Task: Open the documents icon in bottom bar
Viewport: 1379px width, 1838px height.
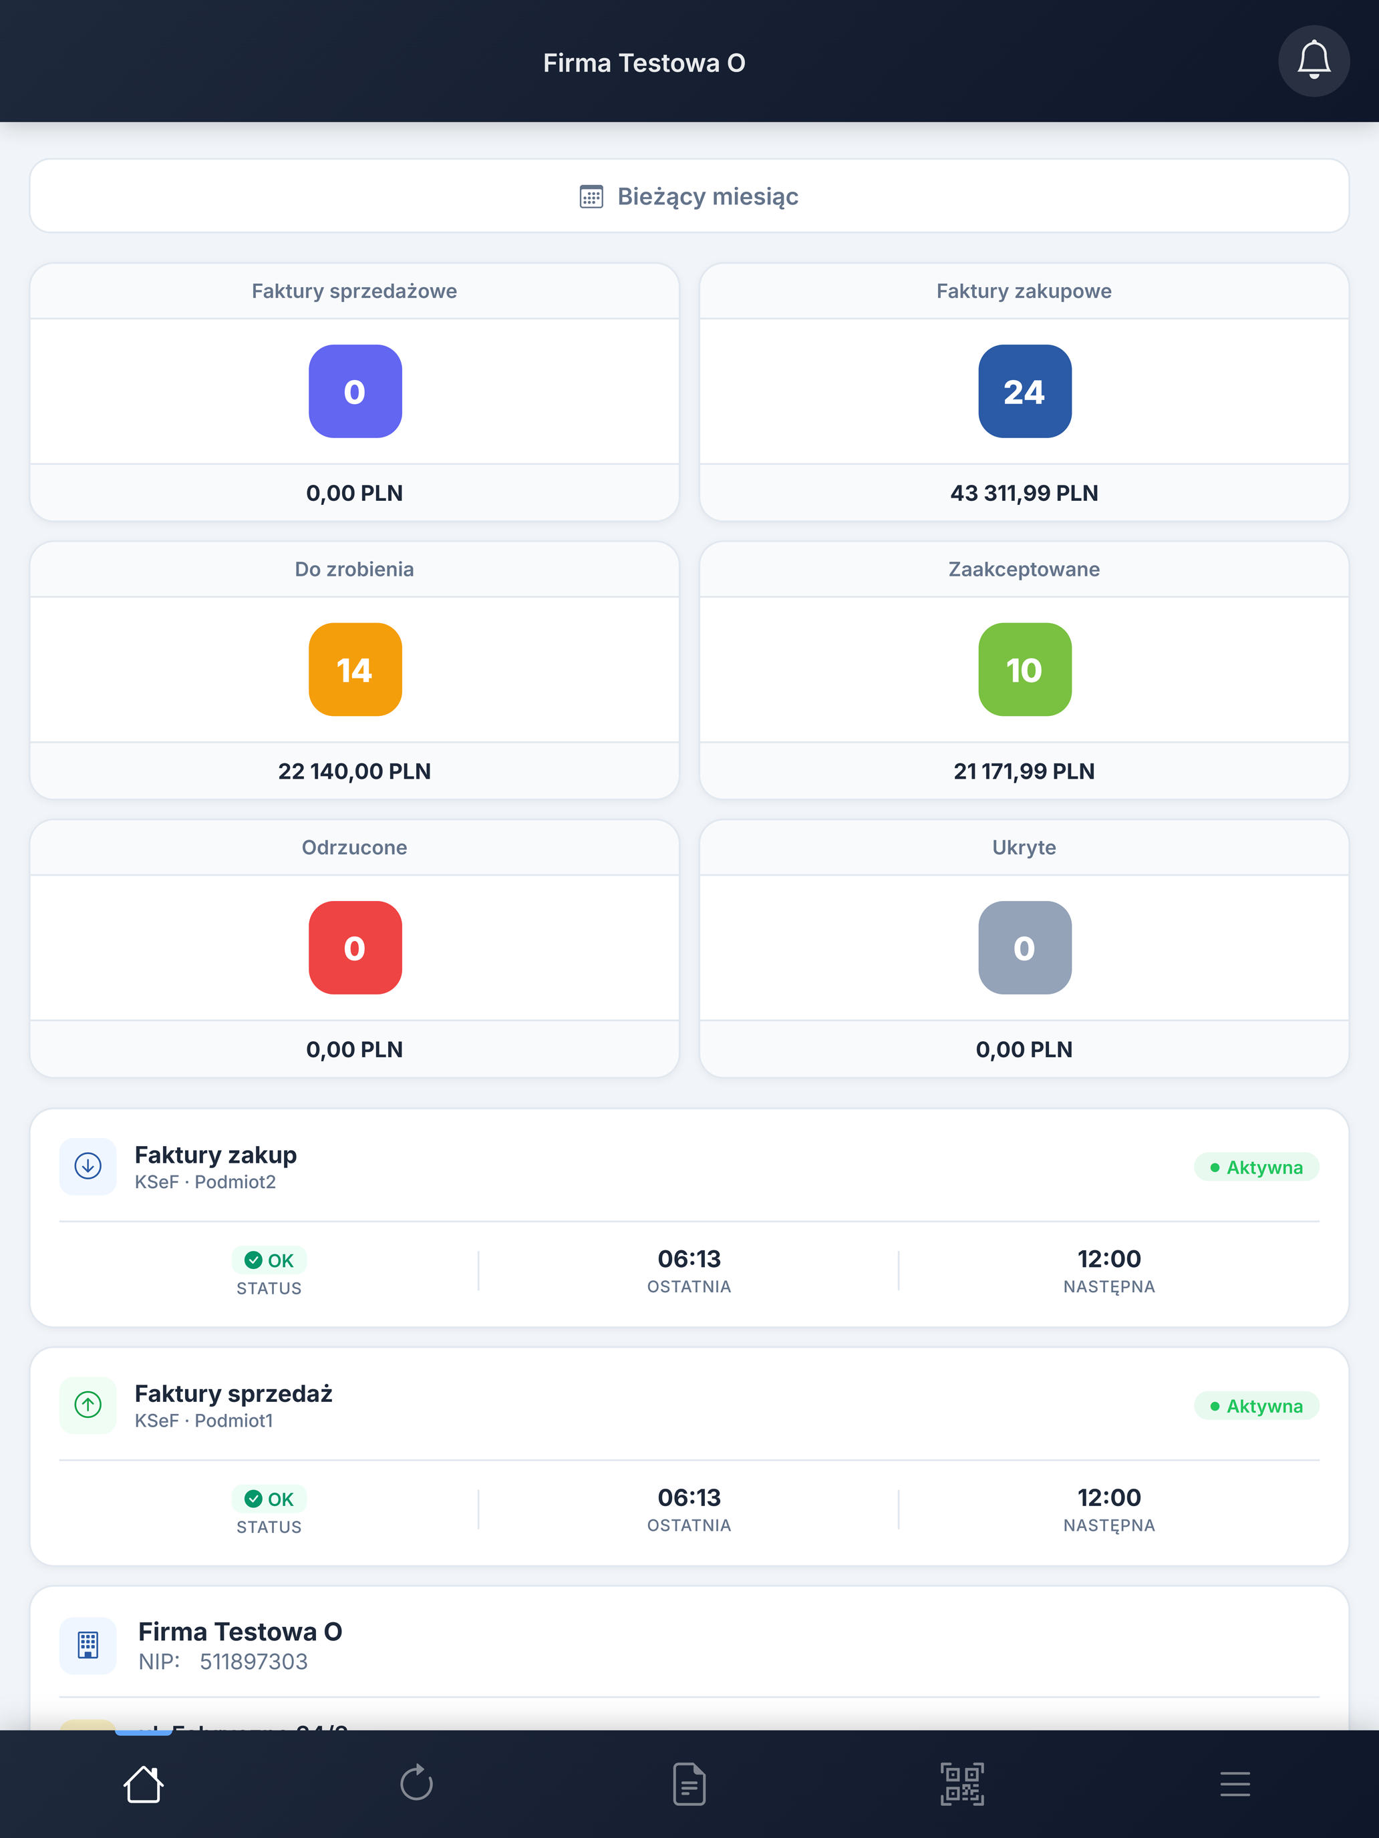Action: pyautogui.click(x=689, y=1784)
